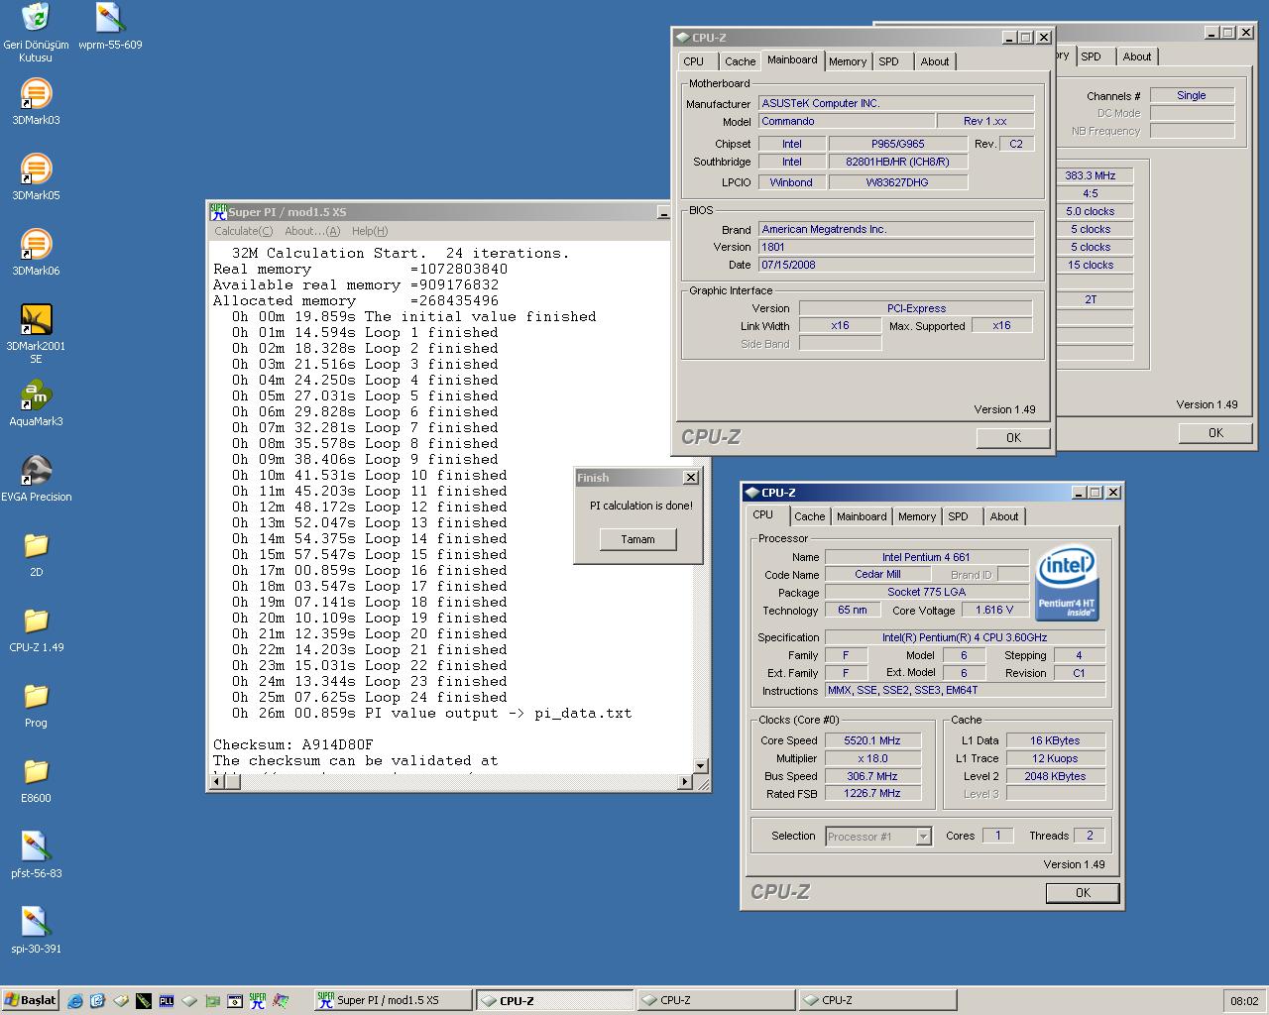Open the Calculate menu in Super PI
This screenshot has height=1015, width=1269.
click(x=243, y=231)
